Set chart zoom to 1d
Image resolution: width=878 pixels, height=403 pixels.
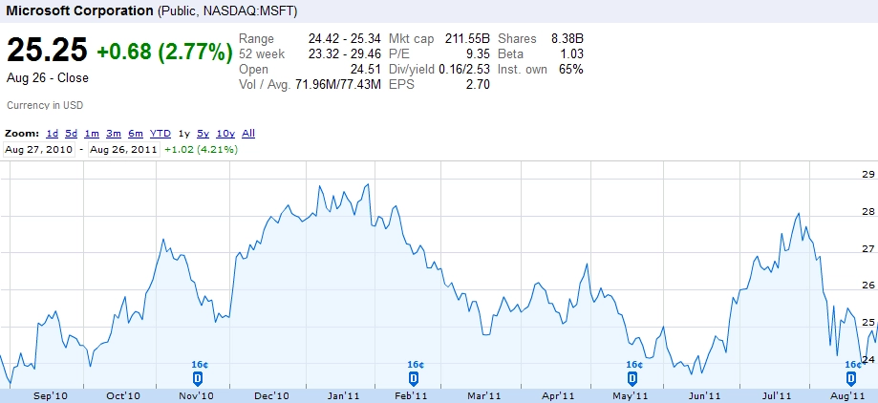(x=53, y=133)
